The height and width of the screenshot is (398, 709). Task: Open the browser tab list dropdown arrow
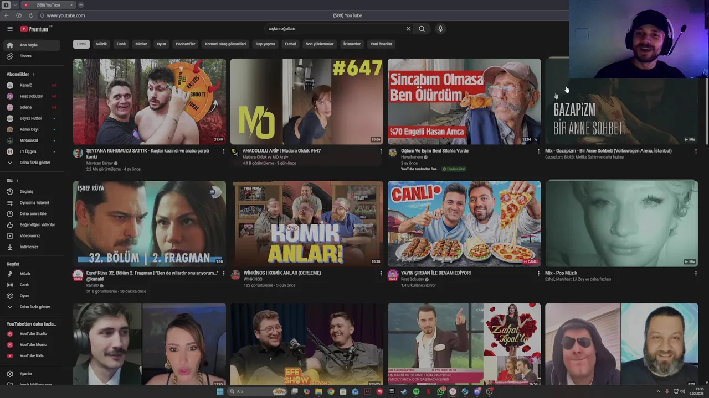point(15,5)
